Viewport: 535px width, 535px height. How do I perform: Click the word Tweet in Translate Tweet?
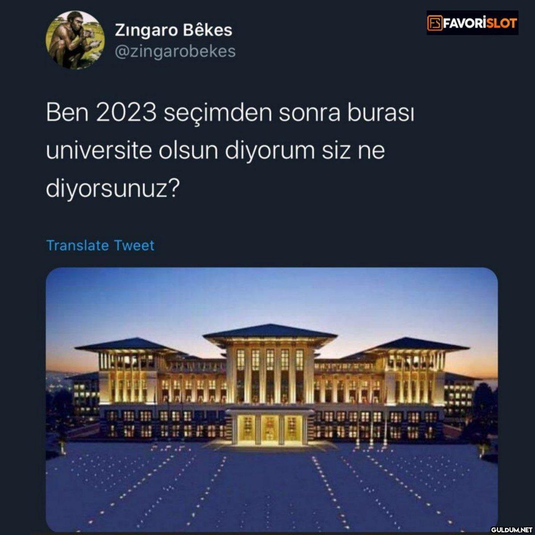[x=134, y=245]
